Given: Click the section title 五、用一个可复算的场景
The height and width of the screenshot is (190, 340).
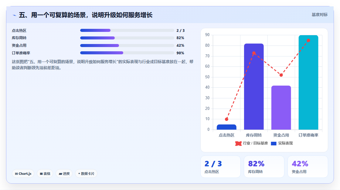Looking at the screenshot, I should [86, 15].
